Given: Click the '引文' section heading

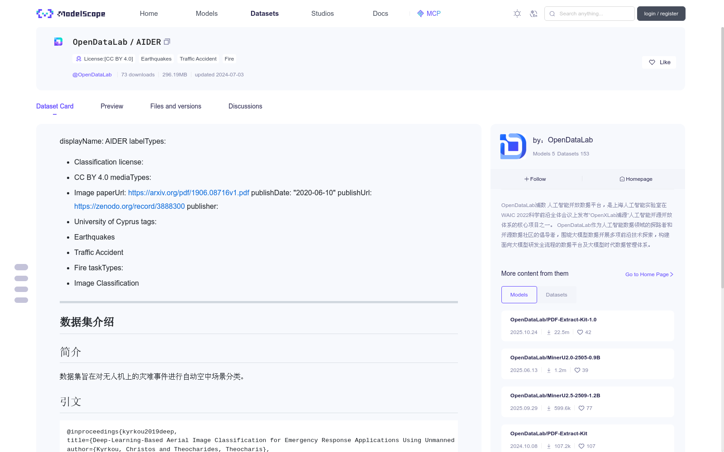Looking at the screenshot, I should pyautogui.click(x=71, y=401).
